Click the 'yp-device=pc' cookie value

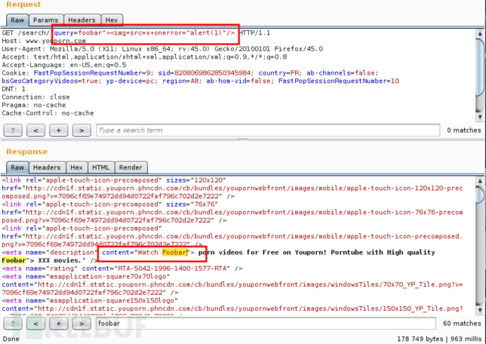[x=130, y=81]
